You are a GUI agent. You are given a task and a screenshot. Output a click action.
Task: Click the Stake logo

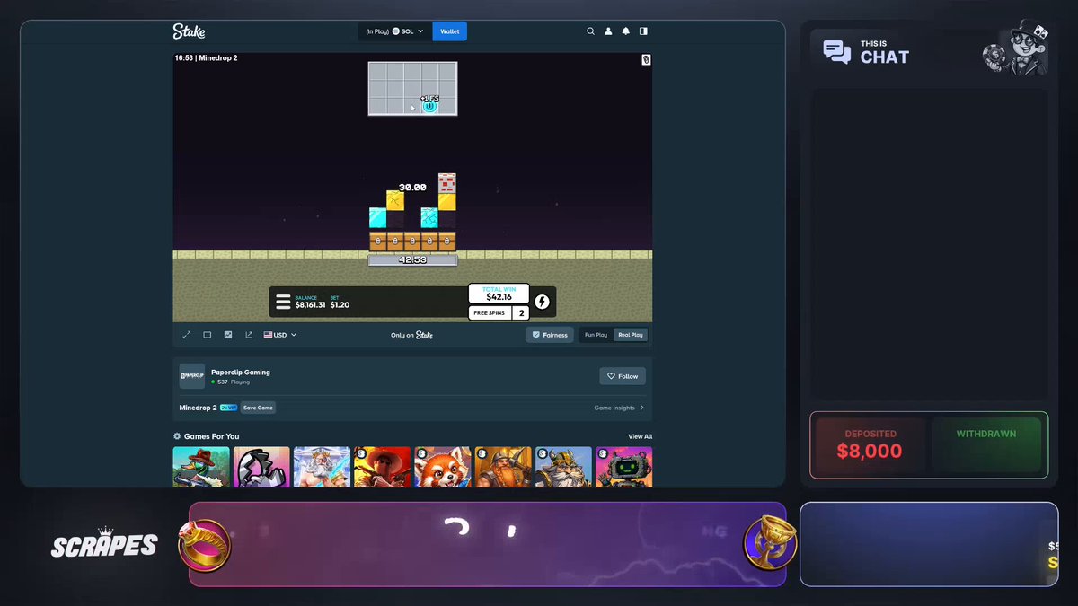pos(189,31)
